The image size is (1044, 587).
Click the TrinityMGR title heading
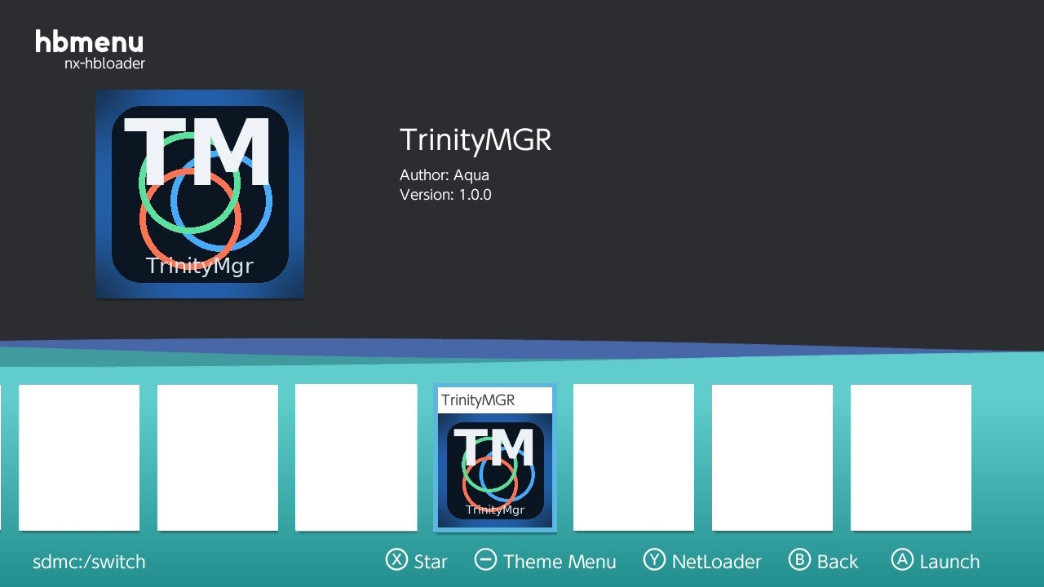(476, 140)
